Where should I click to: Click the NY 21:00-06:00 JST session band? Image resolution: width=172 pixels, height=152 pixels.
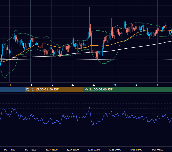(x=127, y=89)
